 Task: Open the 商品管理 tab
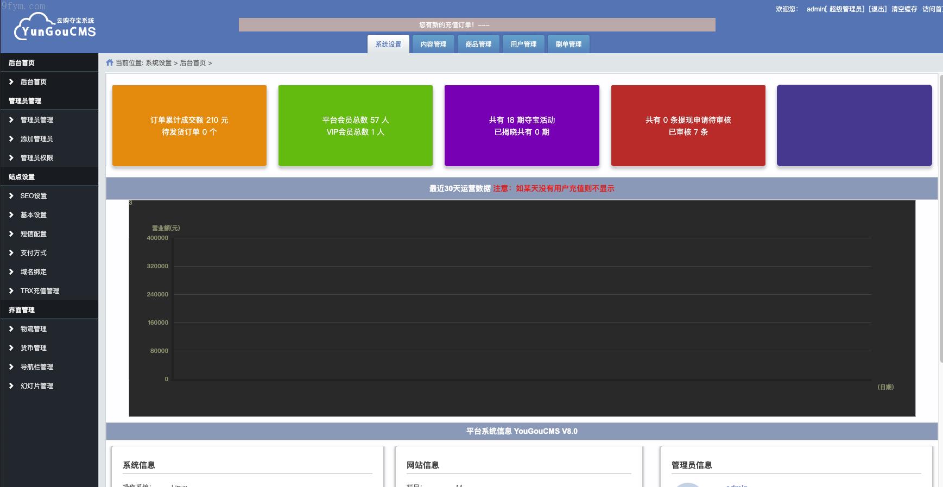click(478, 45)
